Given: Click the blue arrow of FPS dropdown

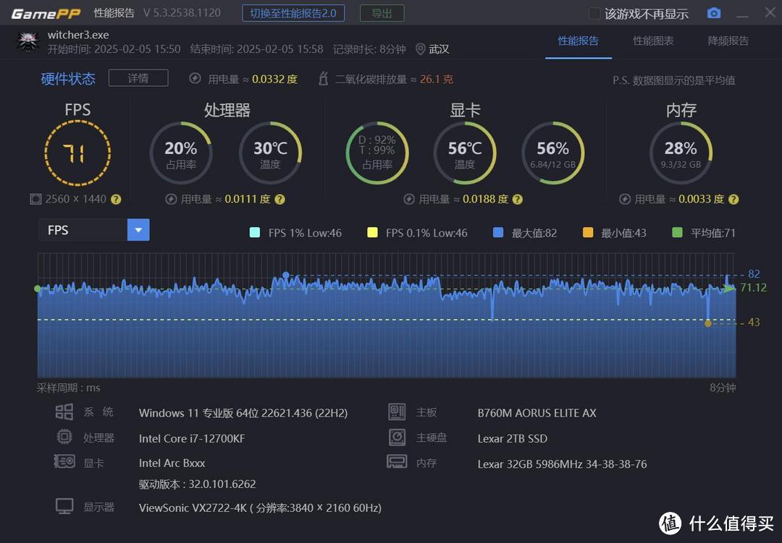Looking at the screenshot, I should pyautogui.click(x=138, y=230).
